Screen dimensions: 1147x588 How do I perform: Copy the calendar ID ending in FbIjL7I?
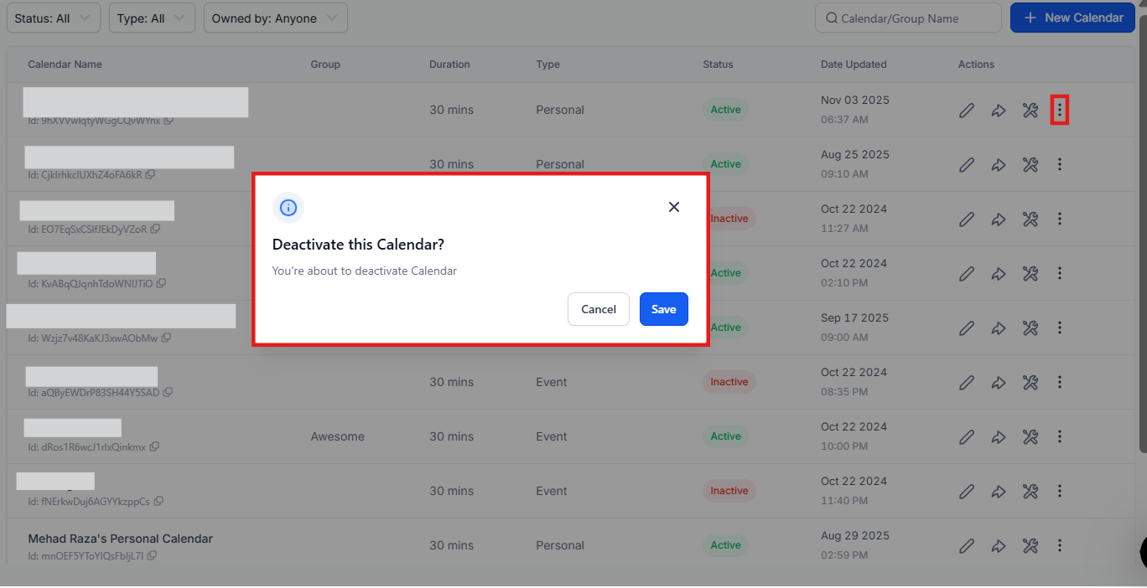click(153, 555)
